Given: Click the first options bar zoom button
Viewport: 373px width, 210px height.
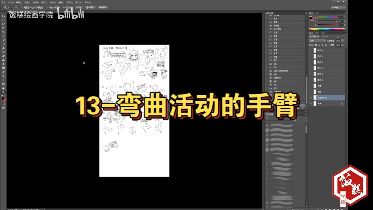Looking at the screenshot, I should tap(79, 7).
